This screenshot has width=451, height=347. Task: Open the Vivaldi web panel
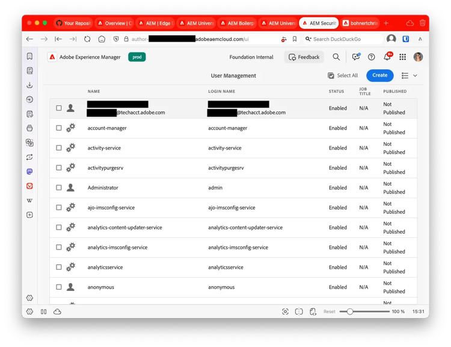click(29, 186)
